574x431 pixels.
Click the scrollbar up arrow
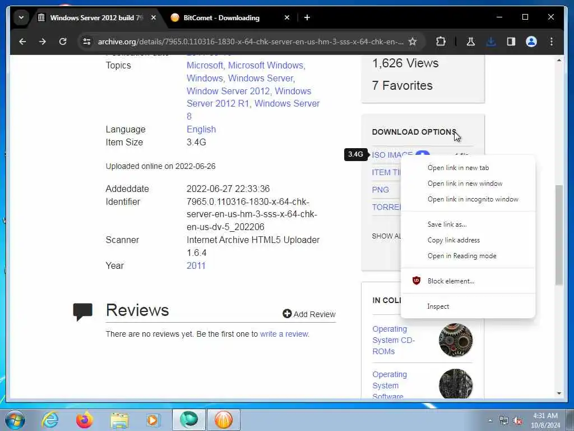[x=559, y=60]
